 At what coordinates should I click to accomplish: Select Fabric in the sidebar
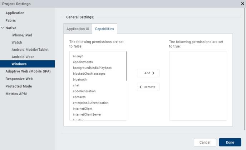coord(10,20)
